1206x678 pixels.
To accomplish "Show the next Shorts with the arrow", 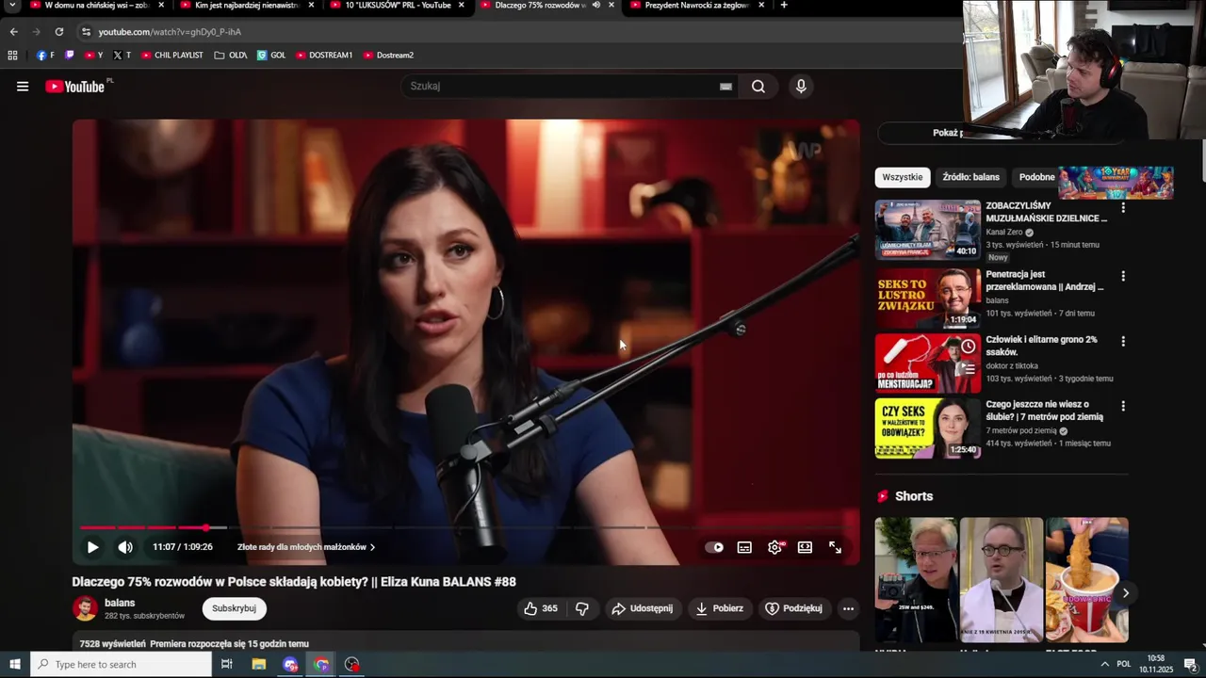I will point(1125,593).
